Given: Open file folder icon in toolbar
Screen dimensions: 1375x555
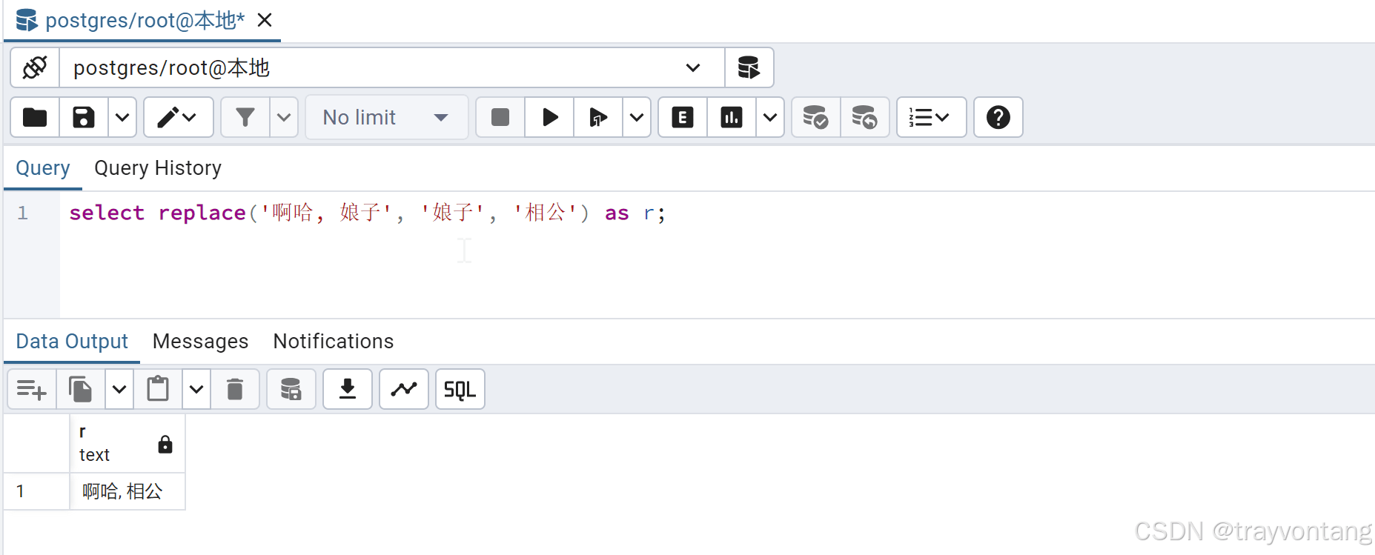Looking at the screenshot, I should click(x=35, y=117).
